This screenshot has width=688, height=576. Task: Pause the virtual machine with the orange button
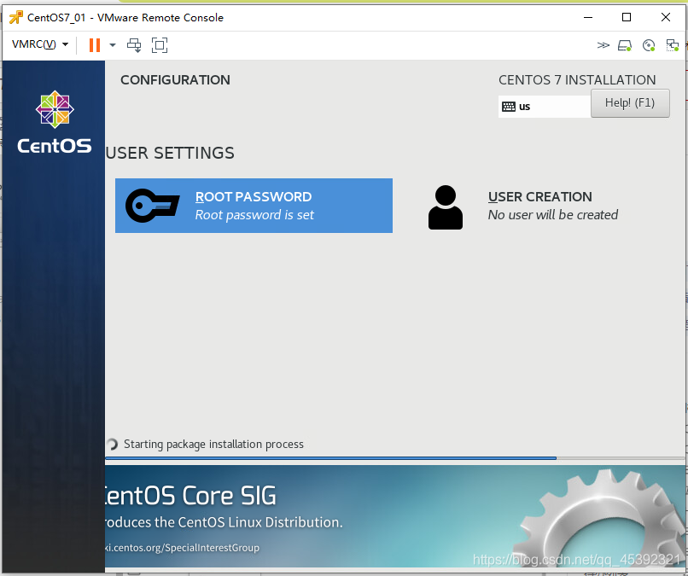(95, 44)
